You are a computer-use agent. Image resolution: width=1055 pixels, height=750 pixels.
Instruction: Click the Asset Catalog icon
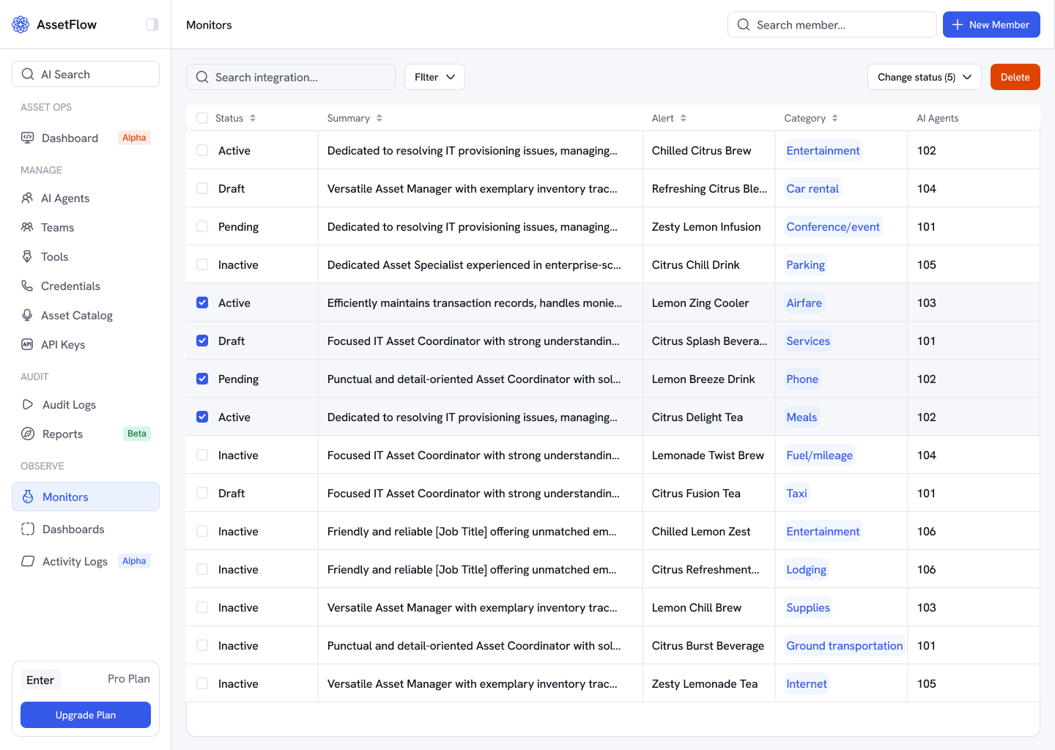click(x=27, y=315)
